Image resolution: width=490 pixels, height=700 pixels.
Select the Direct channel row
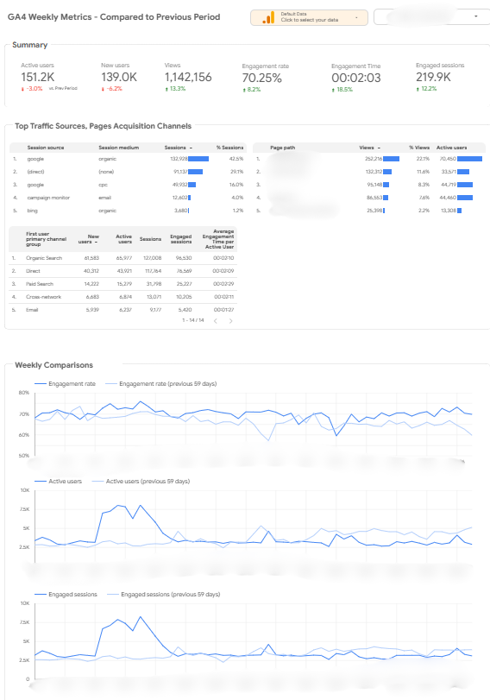tap(122, 271)
